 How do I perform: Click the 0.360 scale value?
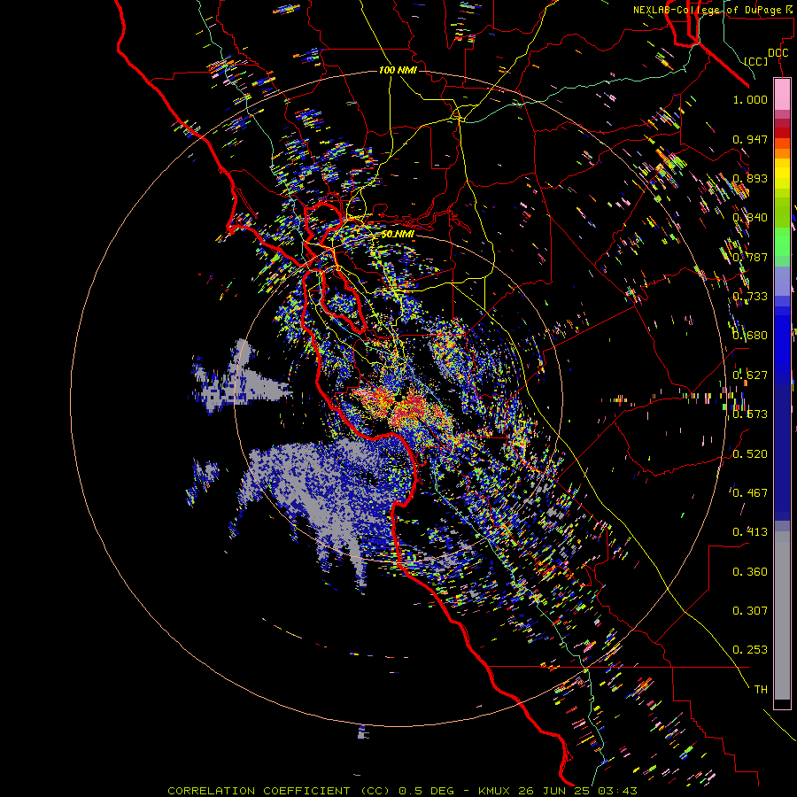pos(750,572)
